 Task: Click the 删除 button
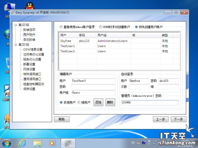pyautogui.click(x=110, y=102)
